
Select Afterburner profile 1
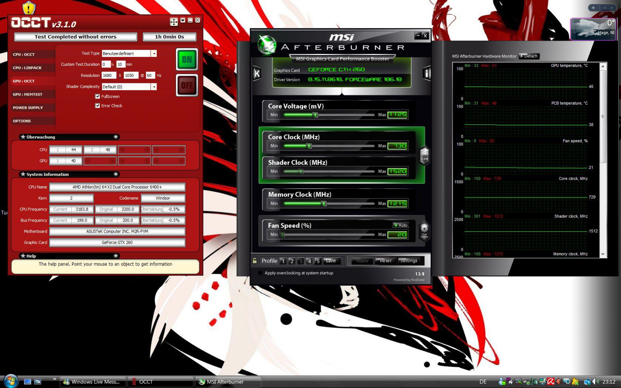(x=283, y=261)
